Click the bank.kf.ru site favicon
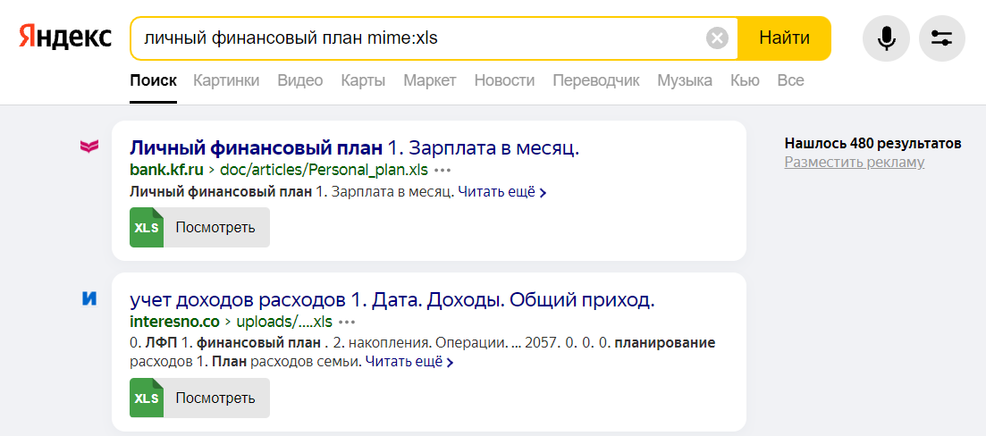Image resolution: width=986 pixels, height=436 pixels. coord(89,147)
